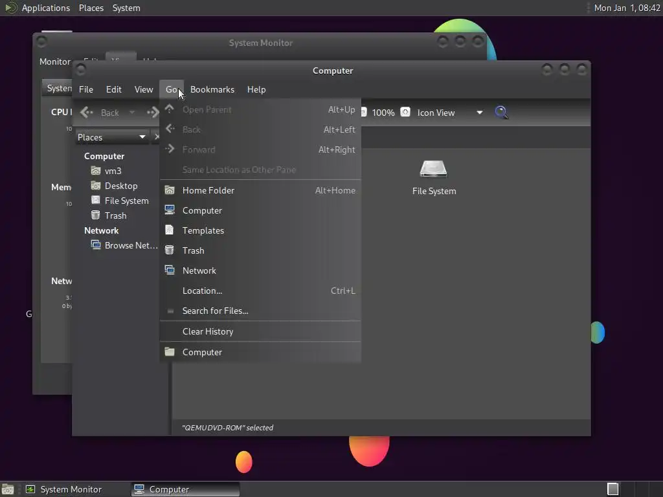
Task: Open the File System drive icon
Action: [433, 170]
